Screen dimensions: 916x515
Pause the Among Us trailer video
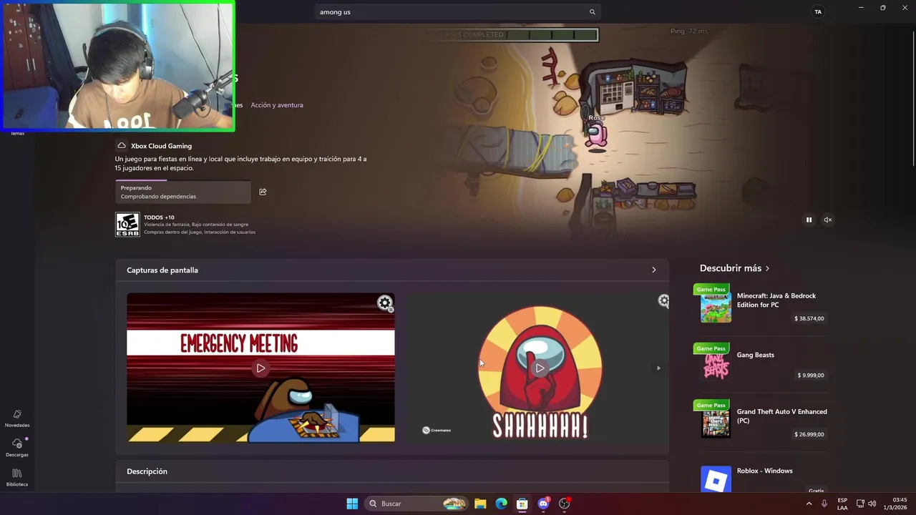[x=809, y=220]
